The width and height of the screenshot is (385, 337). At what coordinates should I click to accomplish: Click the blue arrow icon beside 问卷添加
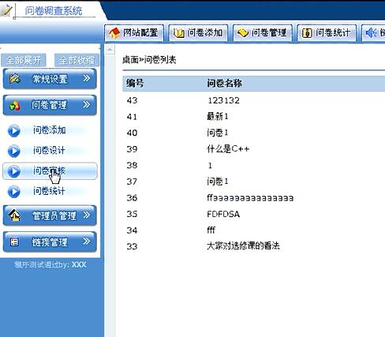[x=14, y=131]
